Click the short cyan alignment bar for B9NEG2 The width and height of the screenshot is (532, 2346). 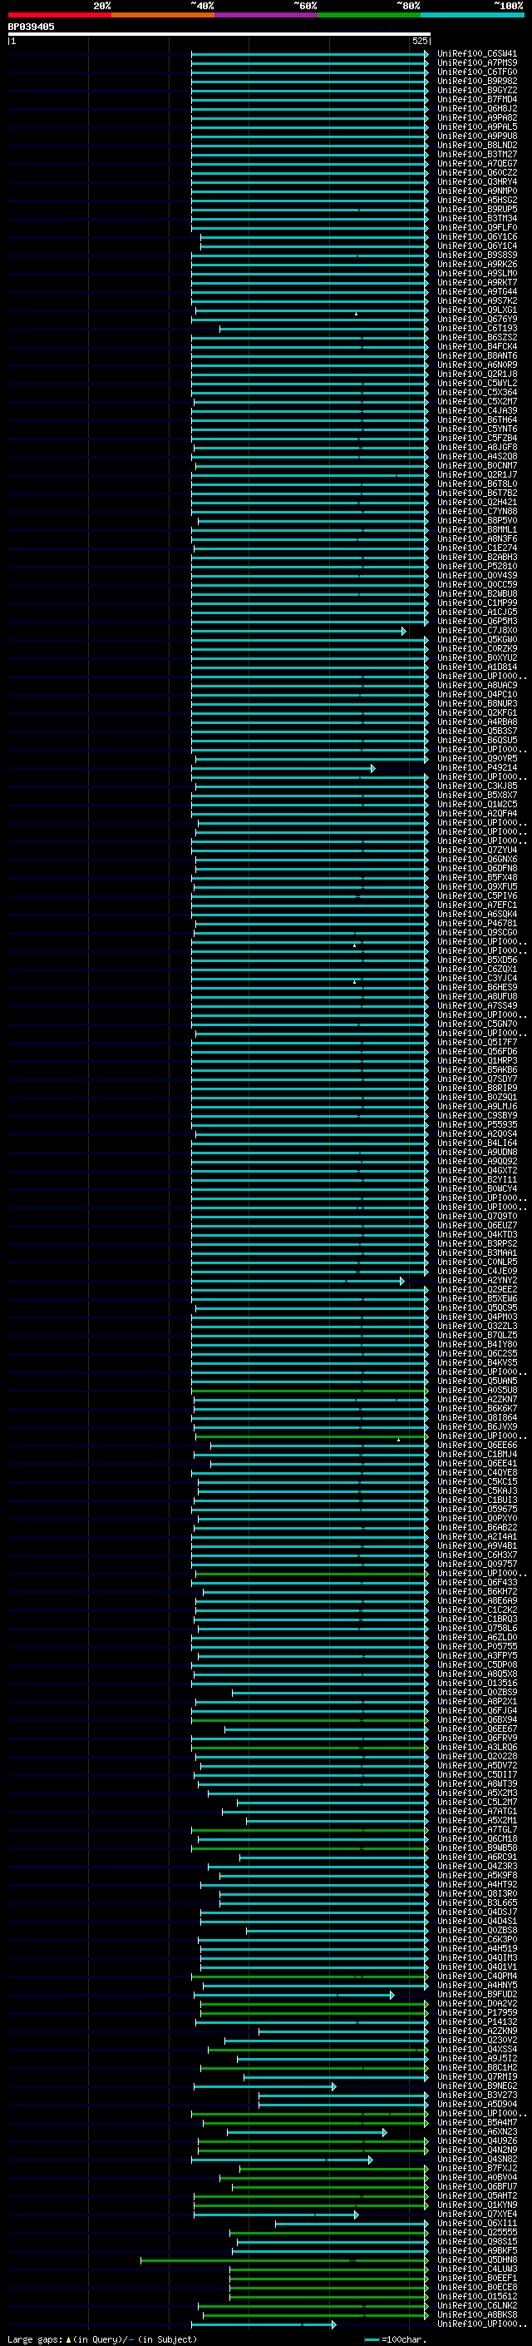pyautogui.click(x=264, y=2086)
